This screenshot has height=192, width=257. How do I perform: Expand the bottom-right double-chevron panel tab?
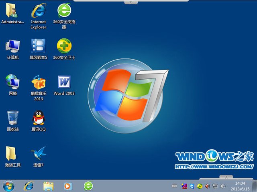click(x=226, y=177)
